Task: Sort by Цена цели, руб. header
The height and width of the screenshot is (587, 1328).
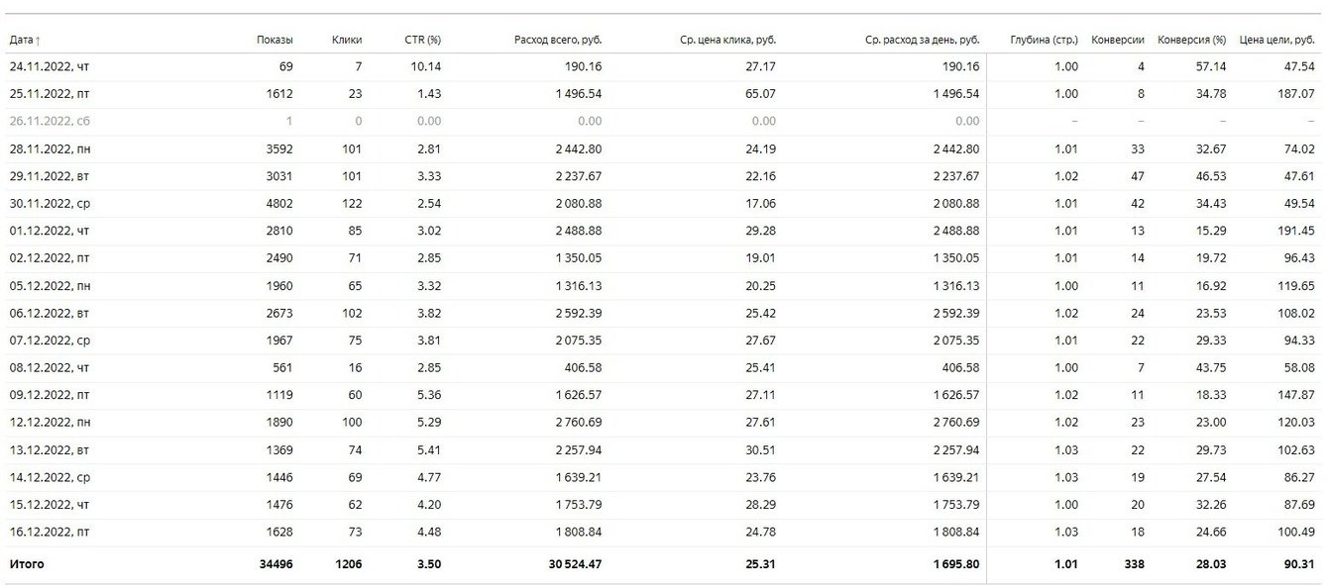Action: point(1276,41)
